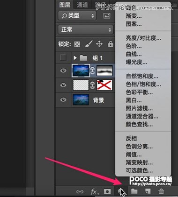
Task: Select the gradient layer mask thumbnail
Action: 104,70
